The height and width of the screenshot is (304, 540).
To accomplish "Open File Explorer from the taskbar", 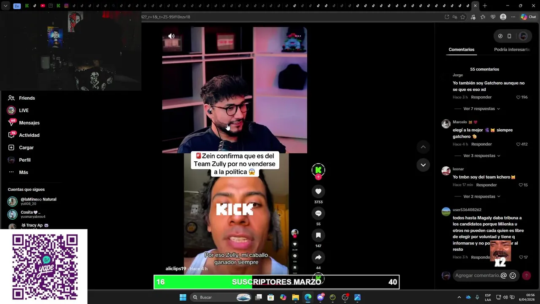I will pos(295,297).
